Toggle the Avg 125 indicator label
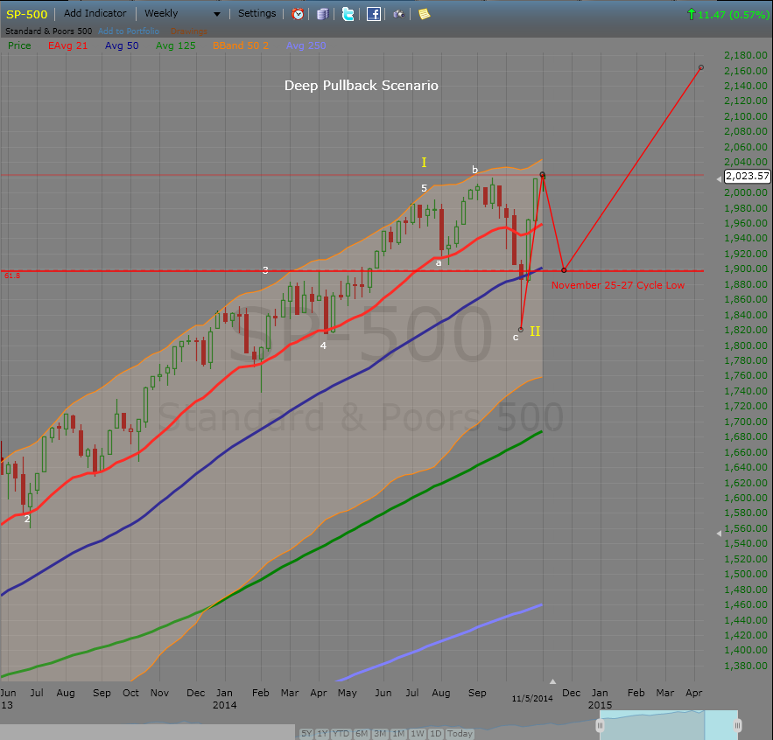 coord(175,45)
